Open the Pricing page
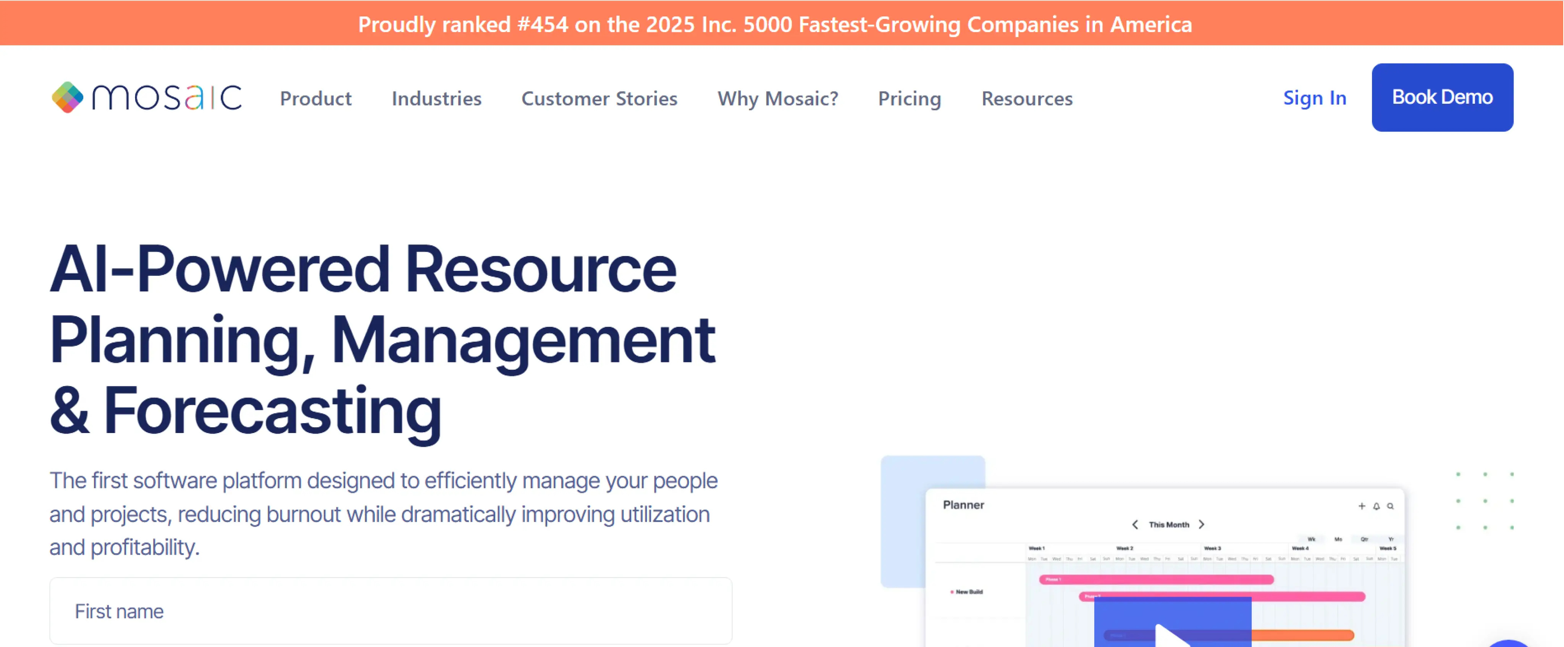Viewport: 1564px width, 647px height. 909,98
